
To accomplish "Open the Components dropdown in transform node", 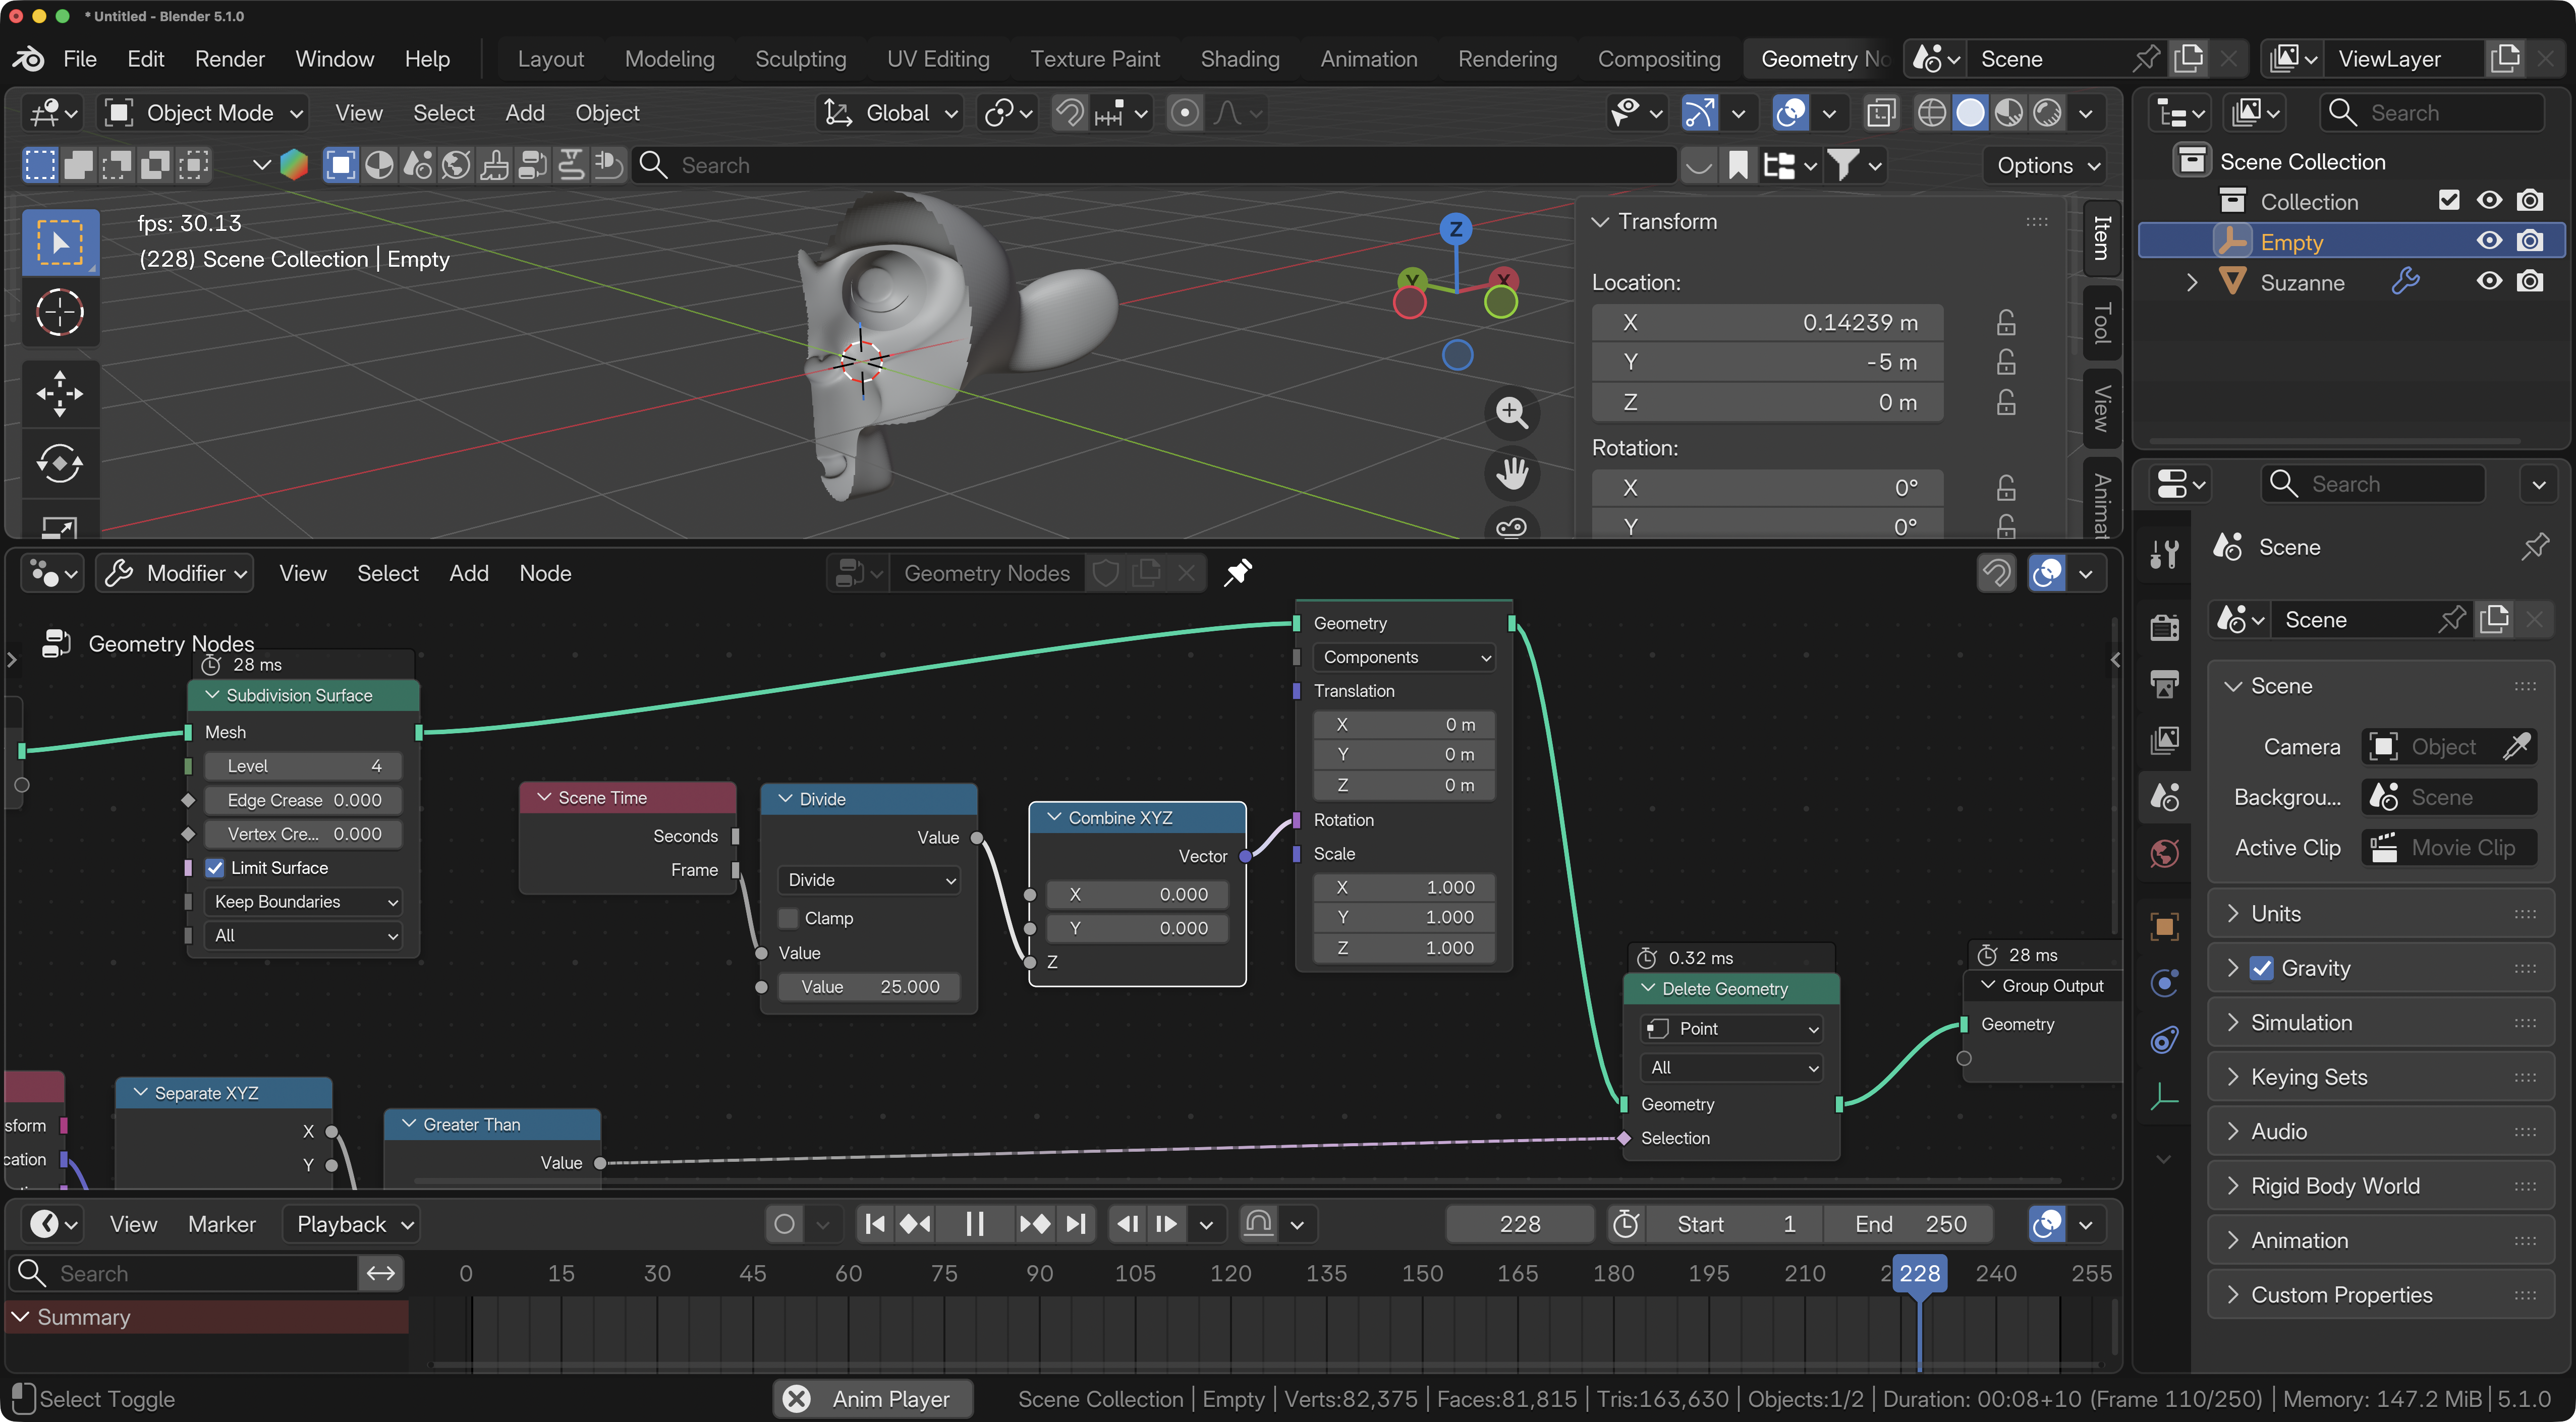I will pyautogui.click(x=1405, y=657).
